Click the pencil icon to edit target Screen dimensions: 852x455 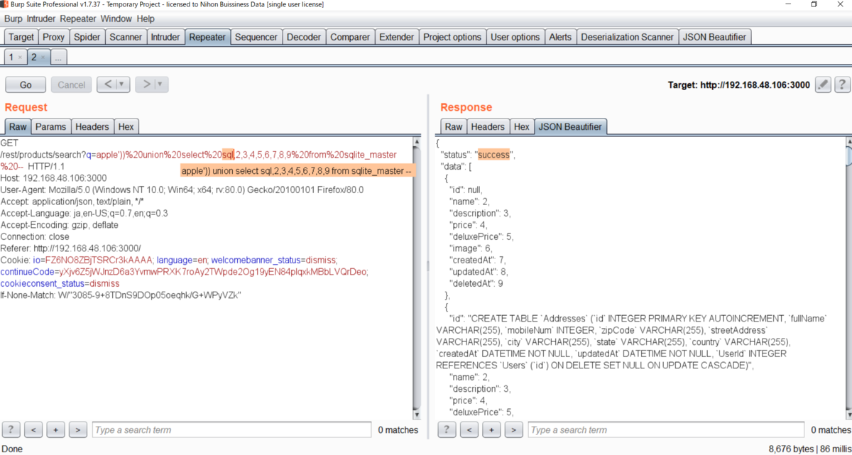pyautogui.click(x=823, y=84)
